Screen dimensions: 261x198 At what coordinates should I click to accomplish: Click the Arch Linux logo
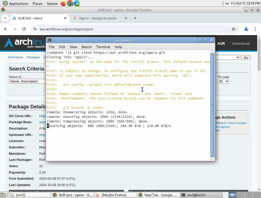[25, 43]
